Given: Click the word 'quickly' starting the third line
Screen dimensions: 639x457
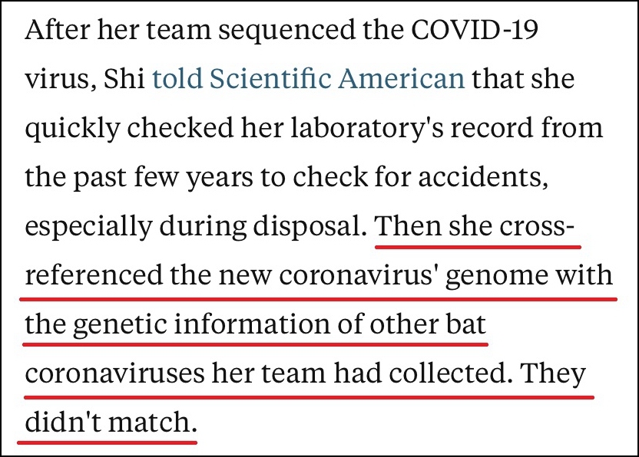Looking at the screenshot, I should click(72, 128).
